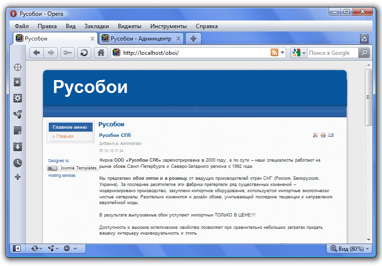This screenshot has width=382, height=267.
Task: Click the Joomla Templates link
Action: pyautogui.click(x=77, y=168)
